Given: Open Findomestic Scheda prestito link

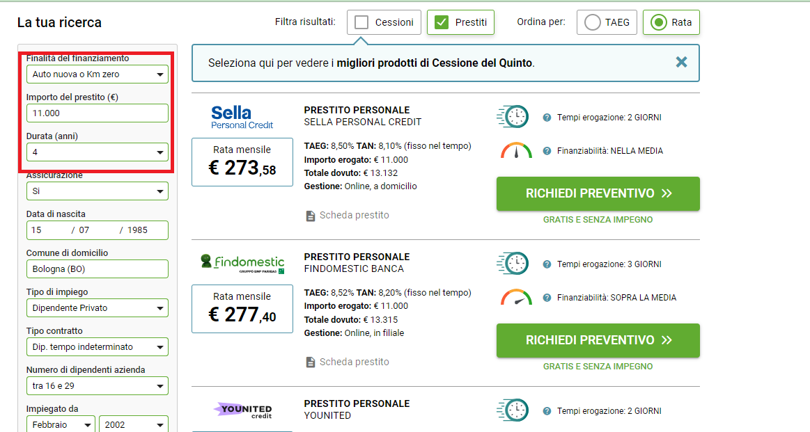Looking at the screenshot, I should pyautogui.click(x=354, y=362).
